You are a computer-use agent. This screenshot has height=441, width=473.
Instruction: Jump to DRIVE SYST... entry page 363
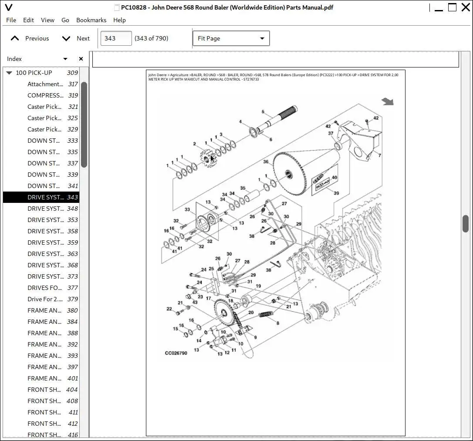(41, 254)
